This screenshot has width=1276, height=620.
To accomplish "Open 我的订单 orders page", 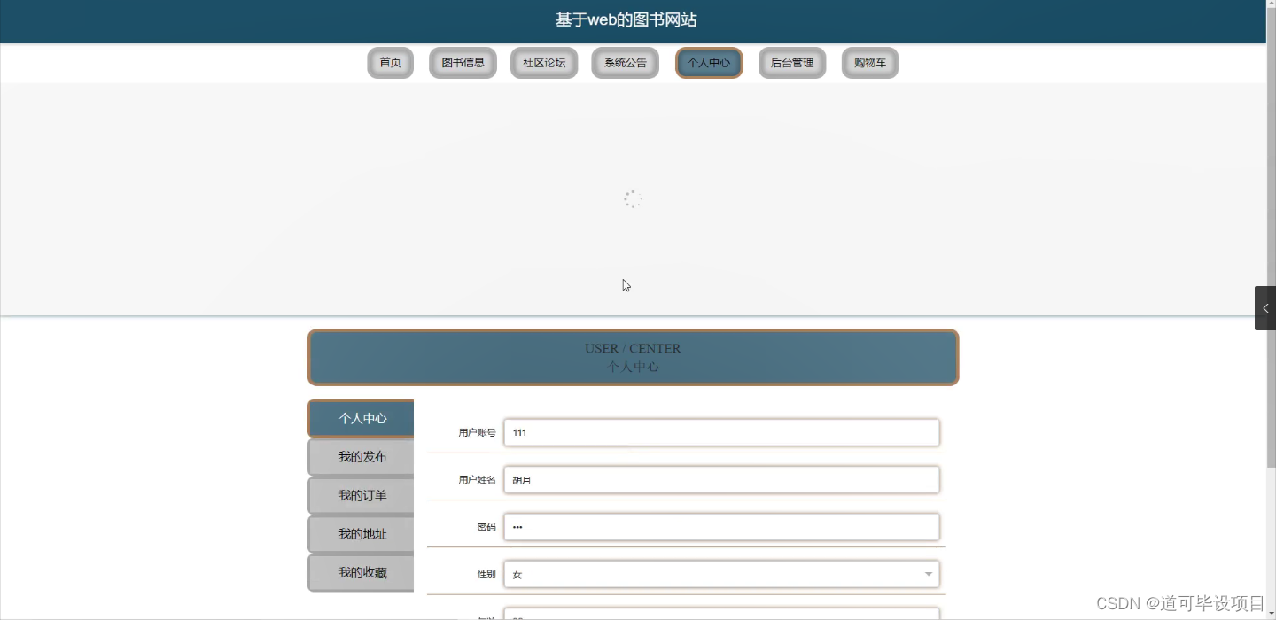I will (361, 495).
